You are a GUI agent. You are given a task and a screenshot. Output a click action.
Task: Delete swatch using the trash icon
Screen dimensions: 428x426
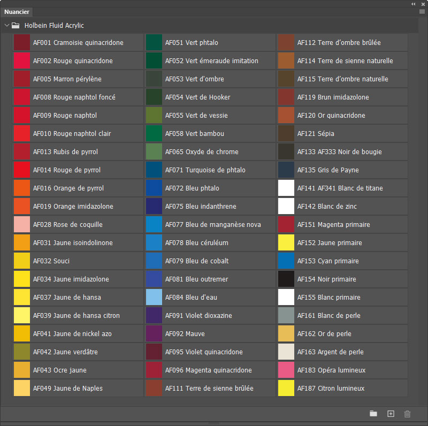(x=407, y=414)
